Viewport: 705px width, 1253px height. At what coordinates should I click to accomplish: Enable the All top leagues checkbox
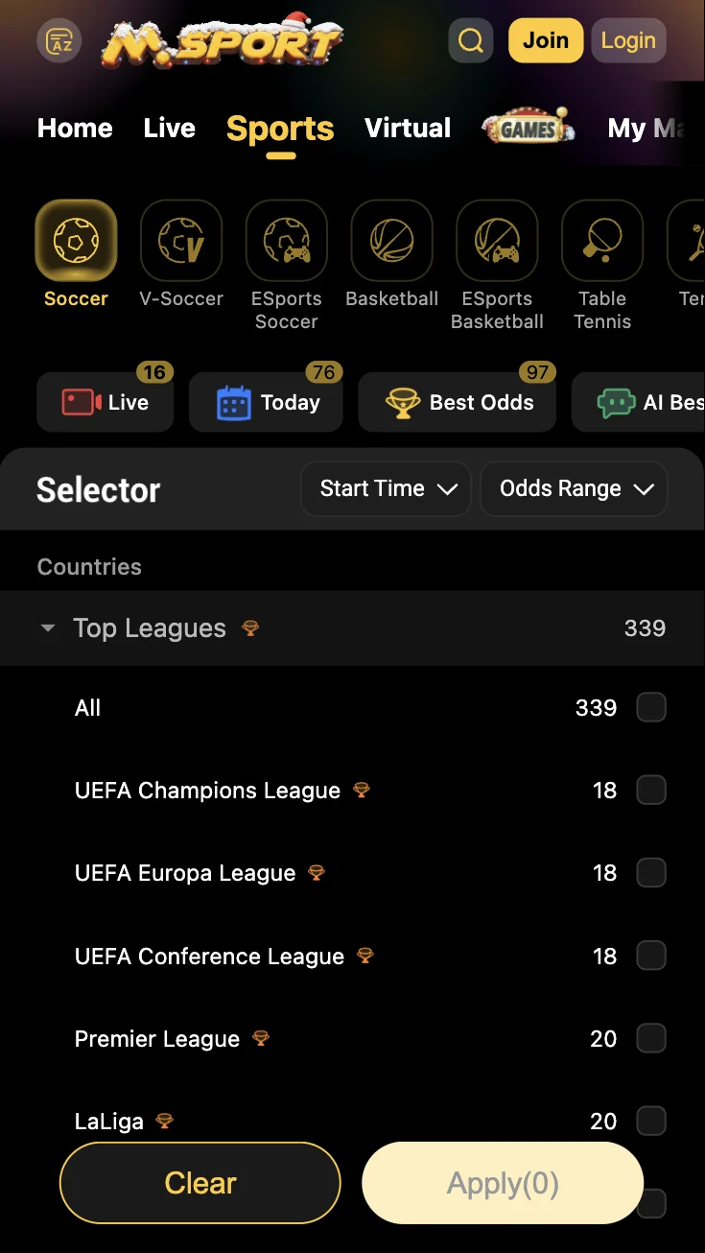click(x=651, y=708)
